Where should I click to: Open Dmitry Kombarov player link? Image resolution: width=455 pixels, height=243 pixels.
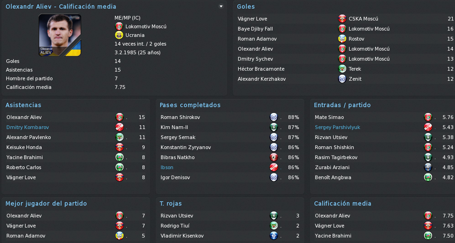27,127
